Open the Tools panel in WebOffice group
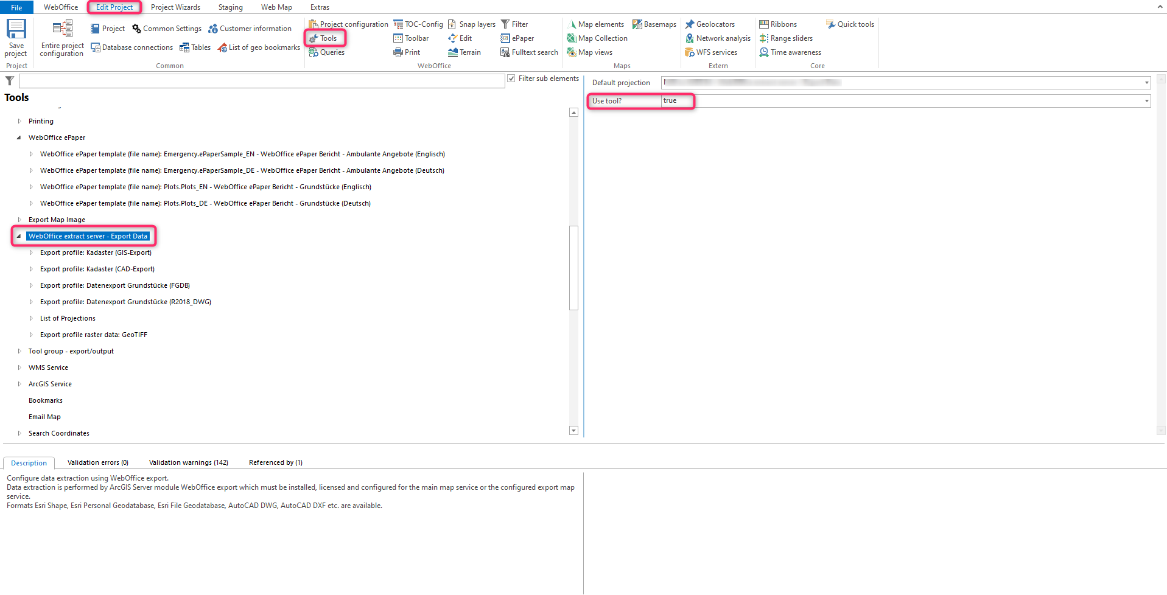The height and width of the screenshot is (595, 1167). [324, 38]
